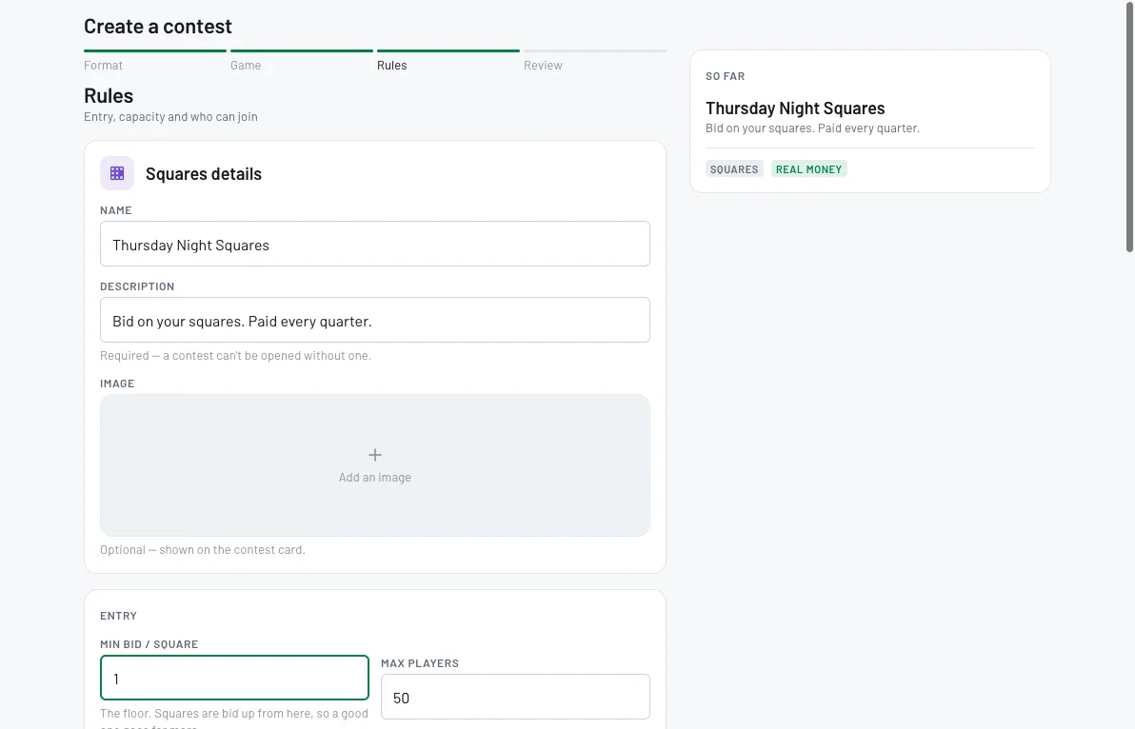Click the MIN BID / SQUARE label
1135x729 pixels.
pyautogui.click(x=149, y=644)
